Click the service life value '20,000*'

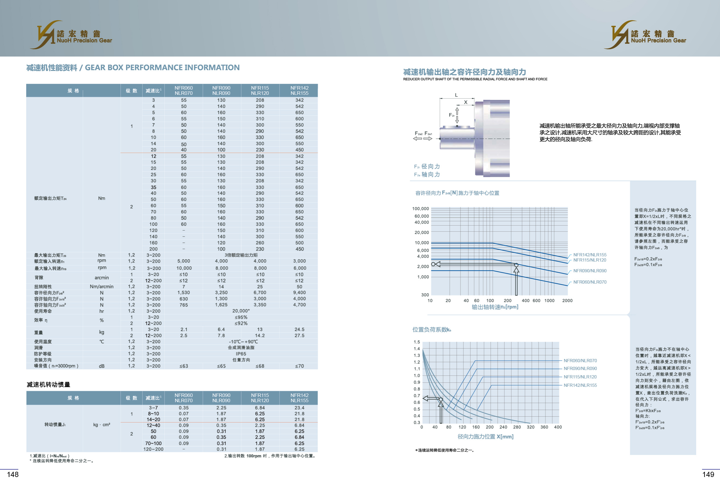coord(241,311)
